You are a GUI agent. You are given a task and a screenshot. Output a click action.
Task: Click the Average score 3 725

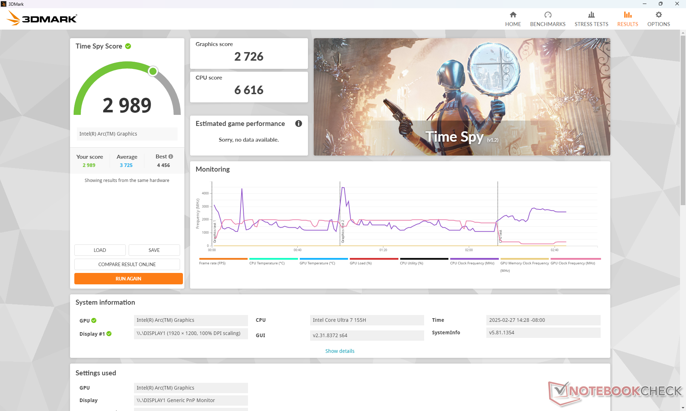click(x=126, y=165)
